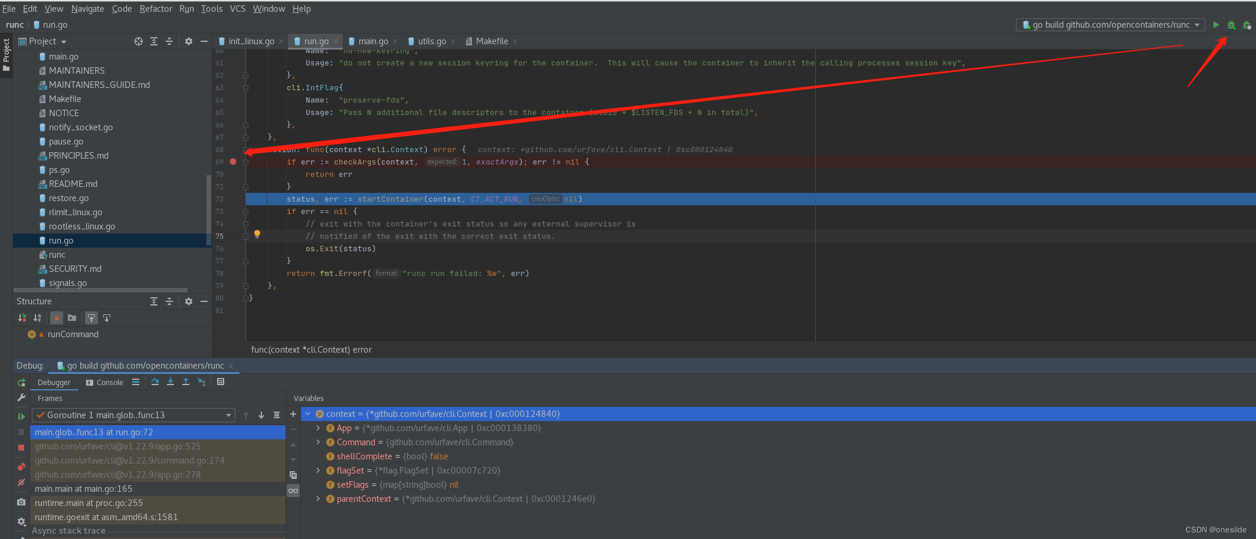
Task: Open Evaluate Expression with the calculator icon
Action: pyautogui.click(x=221, y=382)
